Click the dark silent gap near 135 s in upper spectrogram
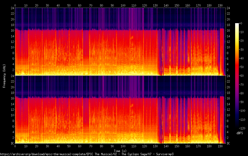 pyautogui.click(x=160, y=53)
